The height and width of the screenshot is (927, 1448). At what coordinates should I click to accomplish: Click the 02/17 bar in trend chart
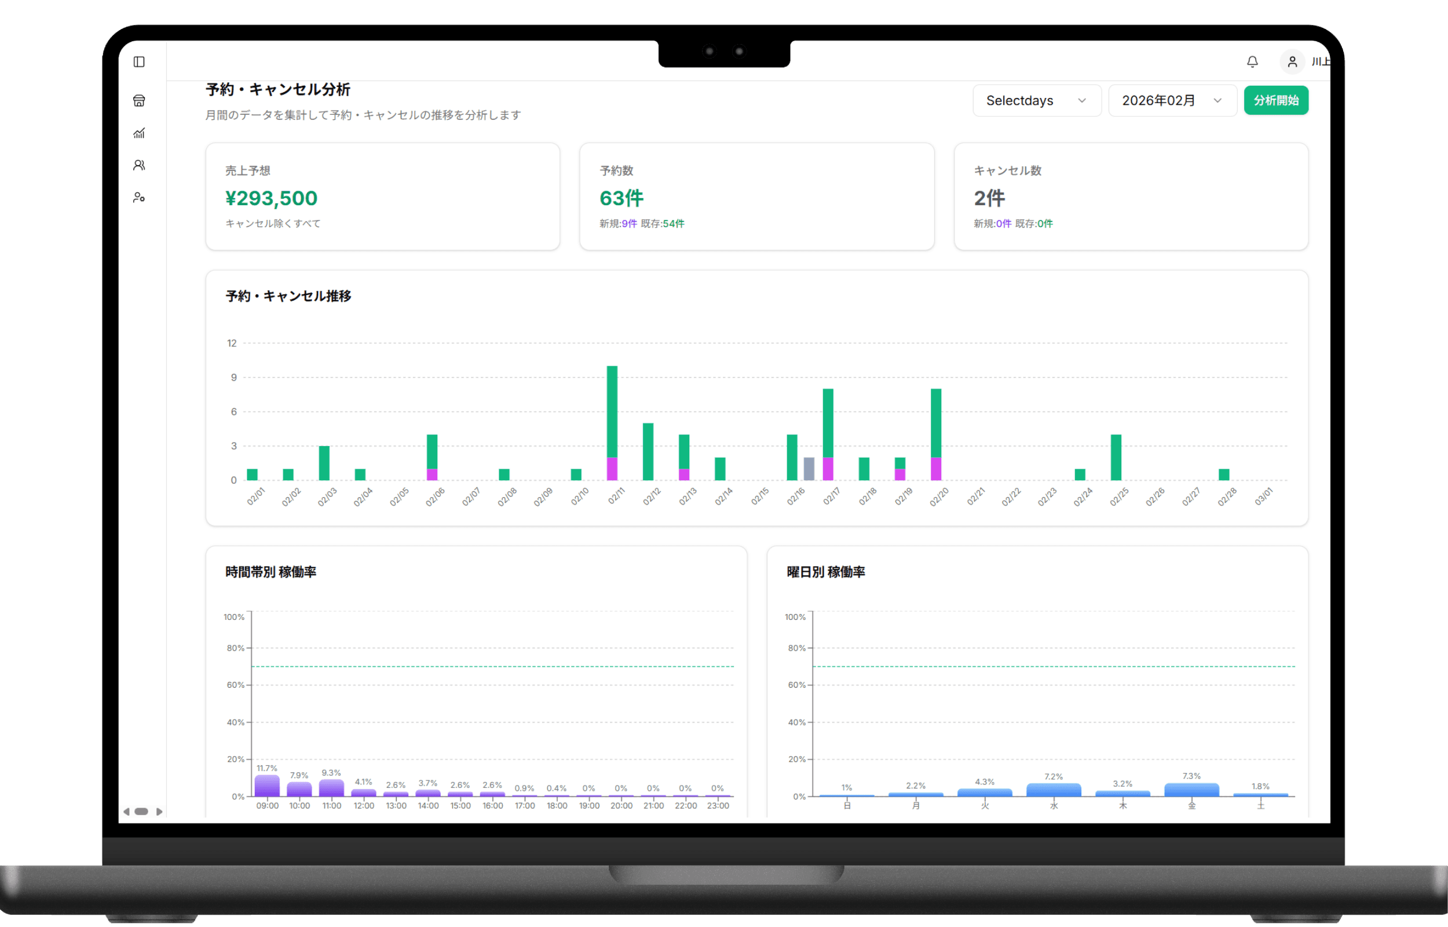click(x=828, y=435)
